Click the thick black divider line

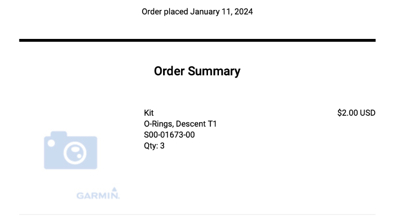[x=197, y=40]
